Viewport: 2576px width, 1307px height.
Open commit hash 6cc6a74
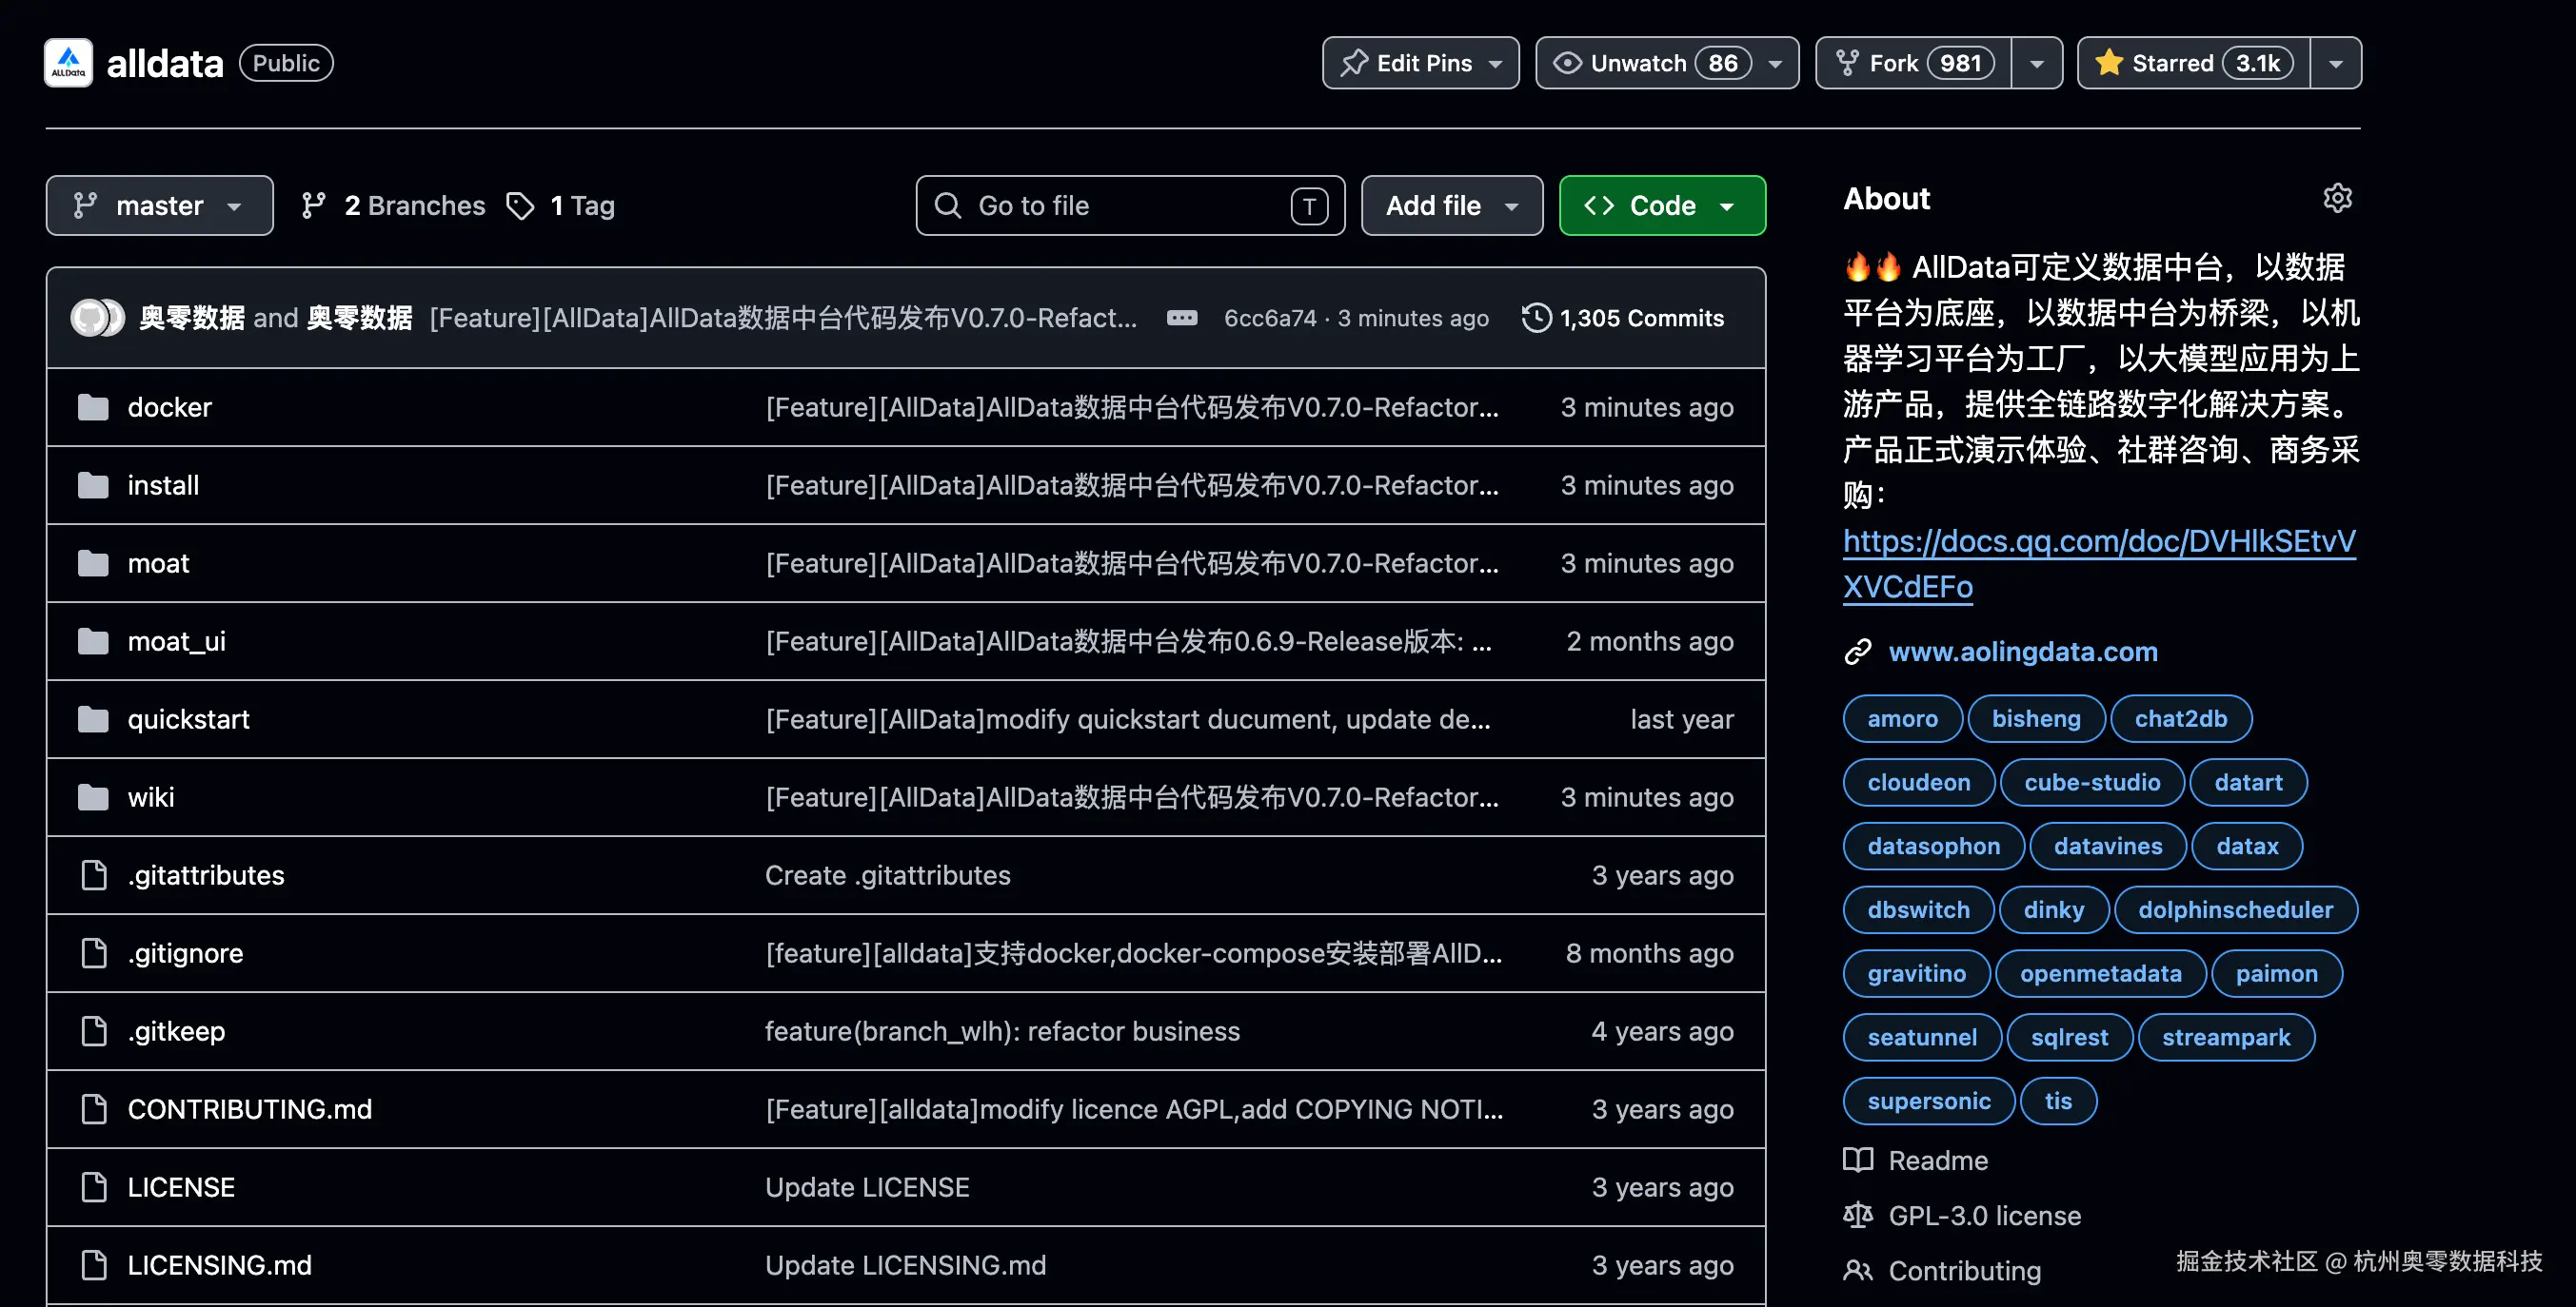click(1270, 318)
